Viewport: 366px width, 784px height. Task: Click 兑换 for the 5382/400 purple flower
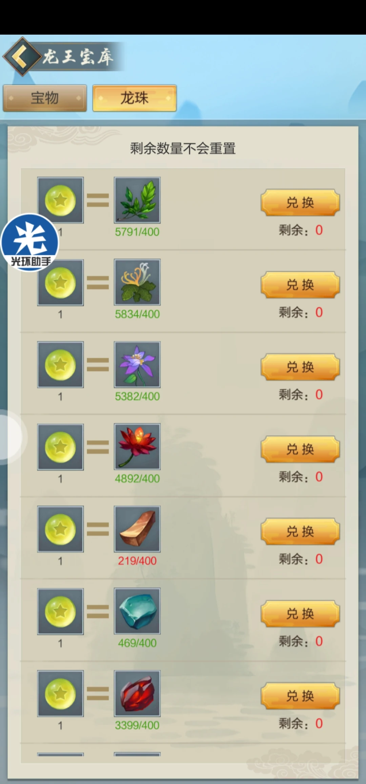pyautogui.click(x=300, y=367)
